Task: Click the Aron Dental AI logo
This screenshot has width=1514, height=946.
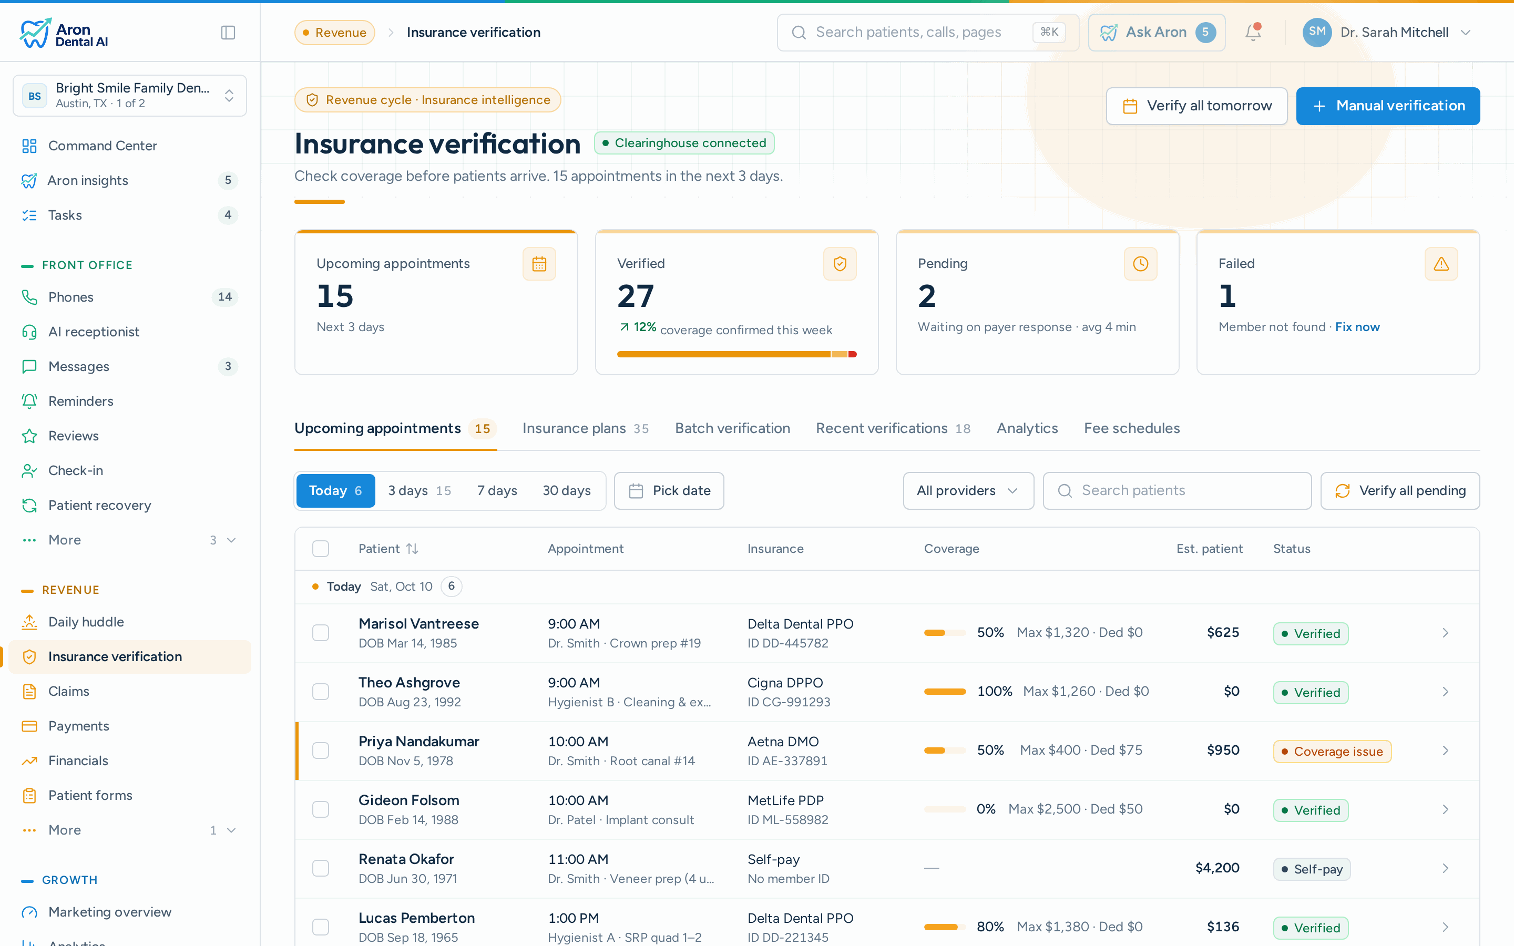Action: click(x=64, y=34)
